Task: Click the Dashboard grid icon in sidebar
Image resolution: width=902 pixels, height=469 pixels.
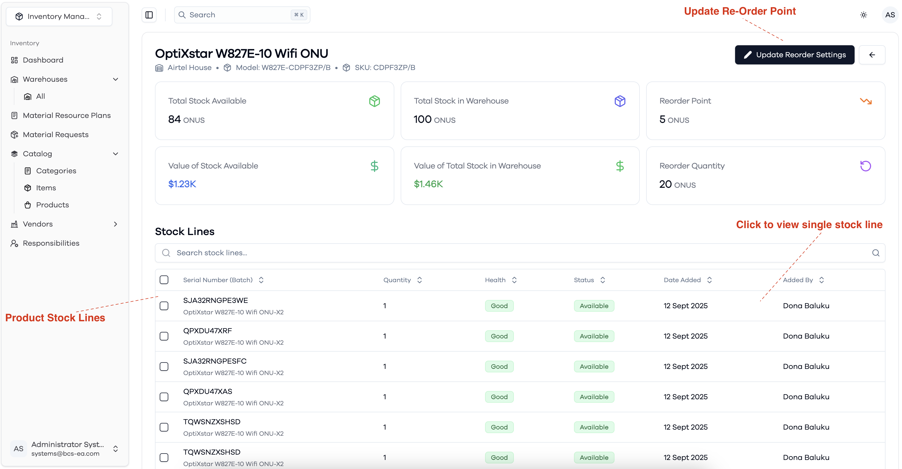Action: coord(14,60)
